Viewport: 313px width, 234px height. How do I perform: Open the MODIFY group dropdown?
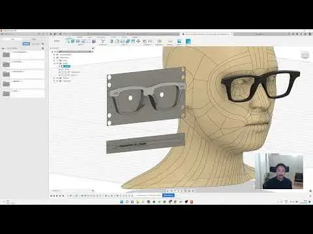pyautogui.click(x=125, y=45)
